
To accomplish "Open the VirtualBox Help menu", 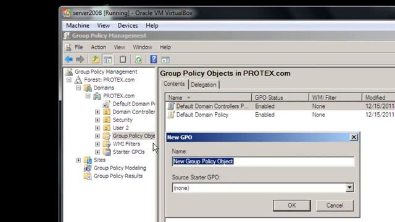I will (x=152, y=26).
